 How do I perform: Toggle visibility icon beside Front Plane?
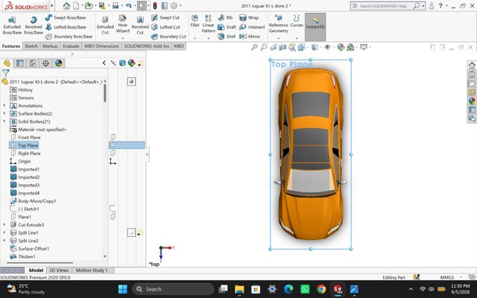click(x=113, y=137)
